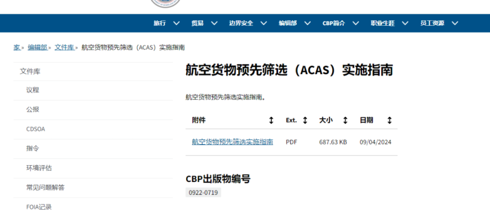The width and height of the screenshot is (490, 210).
Task: Click the PDF extension cell
Action: [x=292, y=142]
